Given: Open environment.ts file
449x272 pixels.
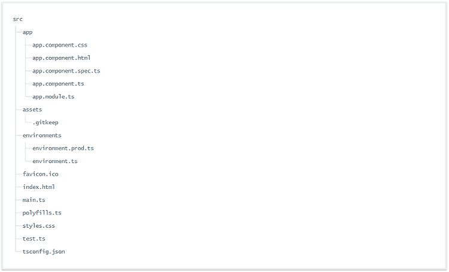Looking at the screenshot, I should (55, 161).
